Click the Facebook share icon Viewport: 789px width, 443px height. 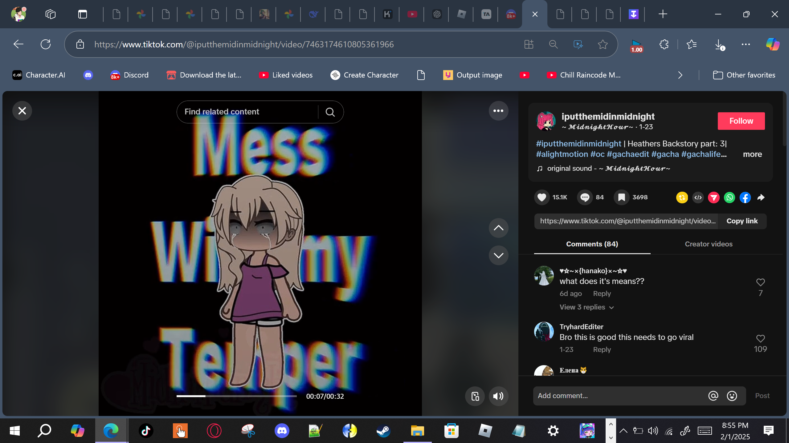click(745, 198)
